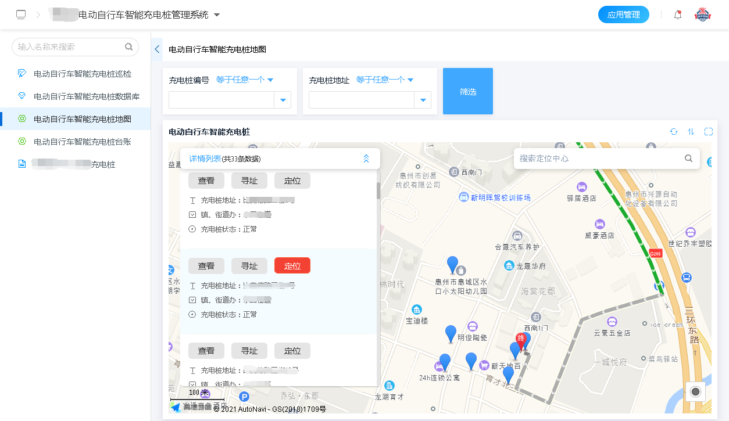Image resolution: width=729 pixels, height=421 pixels.
Task: Open the user avatar profile
Action: click(x=702, y=15)
